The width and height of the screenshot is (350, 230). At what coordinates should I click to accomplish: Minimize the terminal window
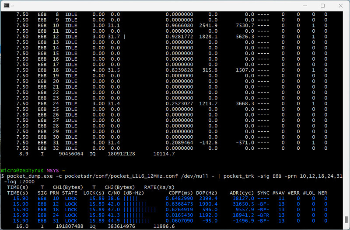(305, 6)
